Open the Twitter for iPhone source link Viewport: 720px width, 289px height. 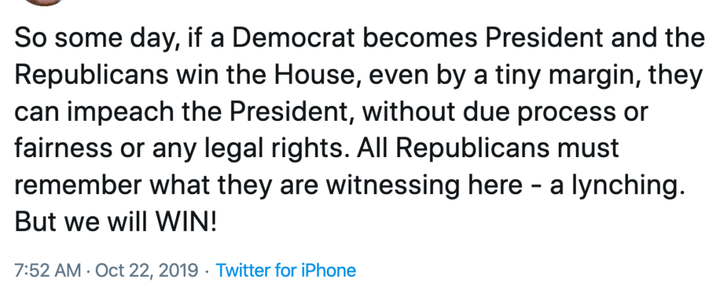click(286, 271)
